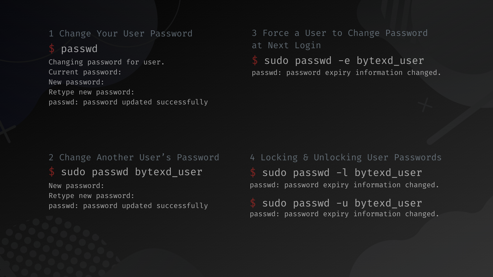Click the passwd command in section 1

click(x=79, y=48)
